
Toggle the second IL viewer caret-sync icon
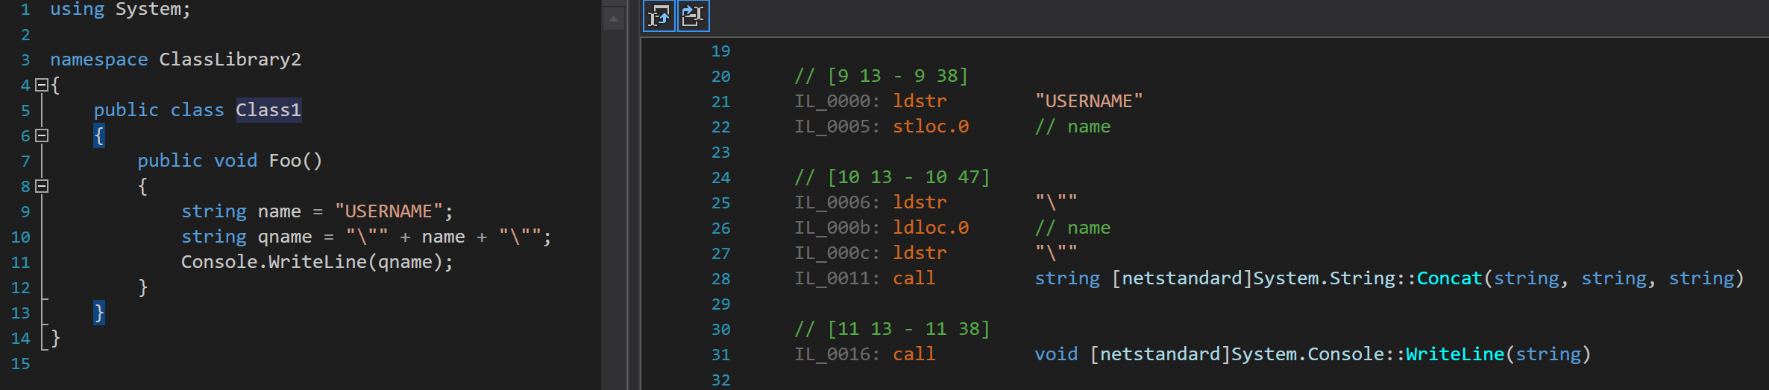tap(694, 16)
